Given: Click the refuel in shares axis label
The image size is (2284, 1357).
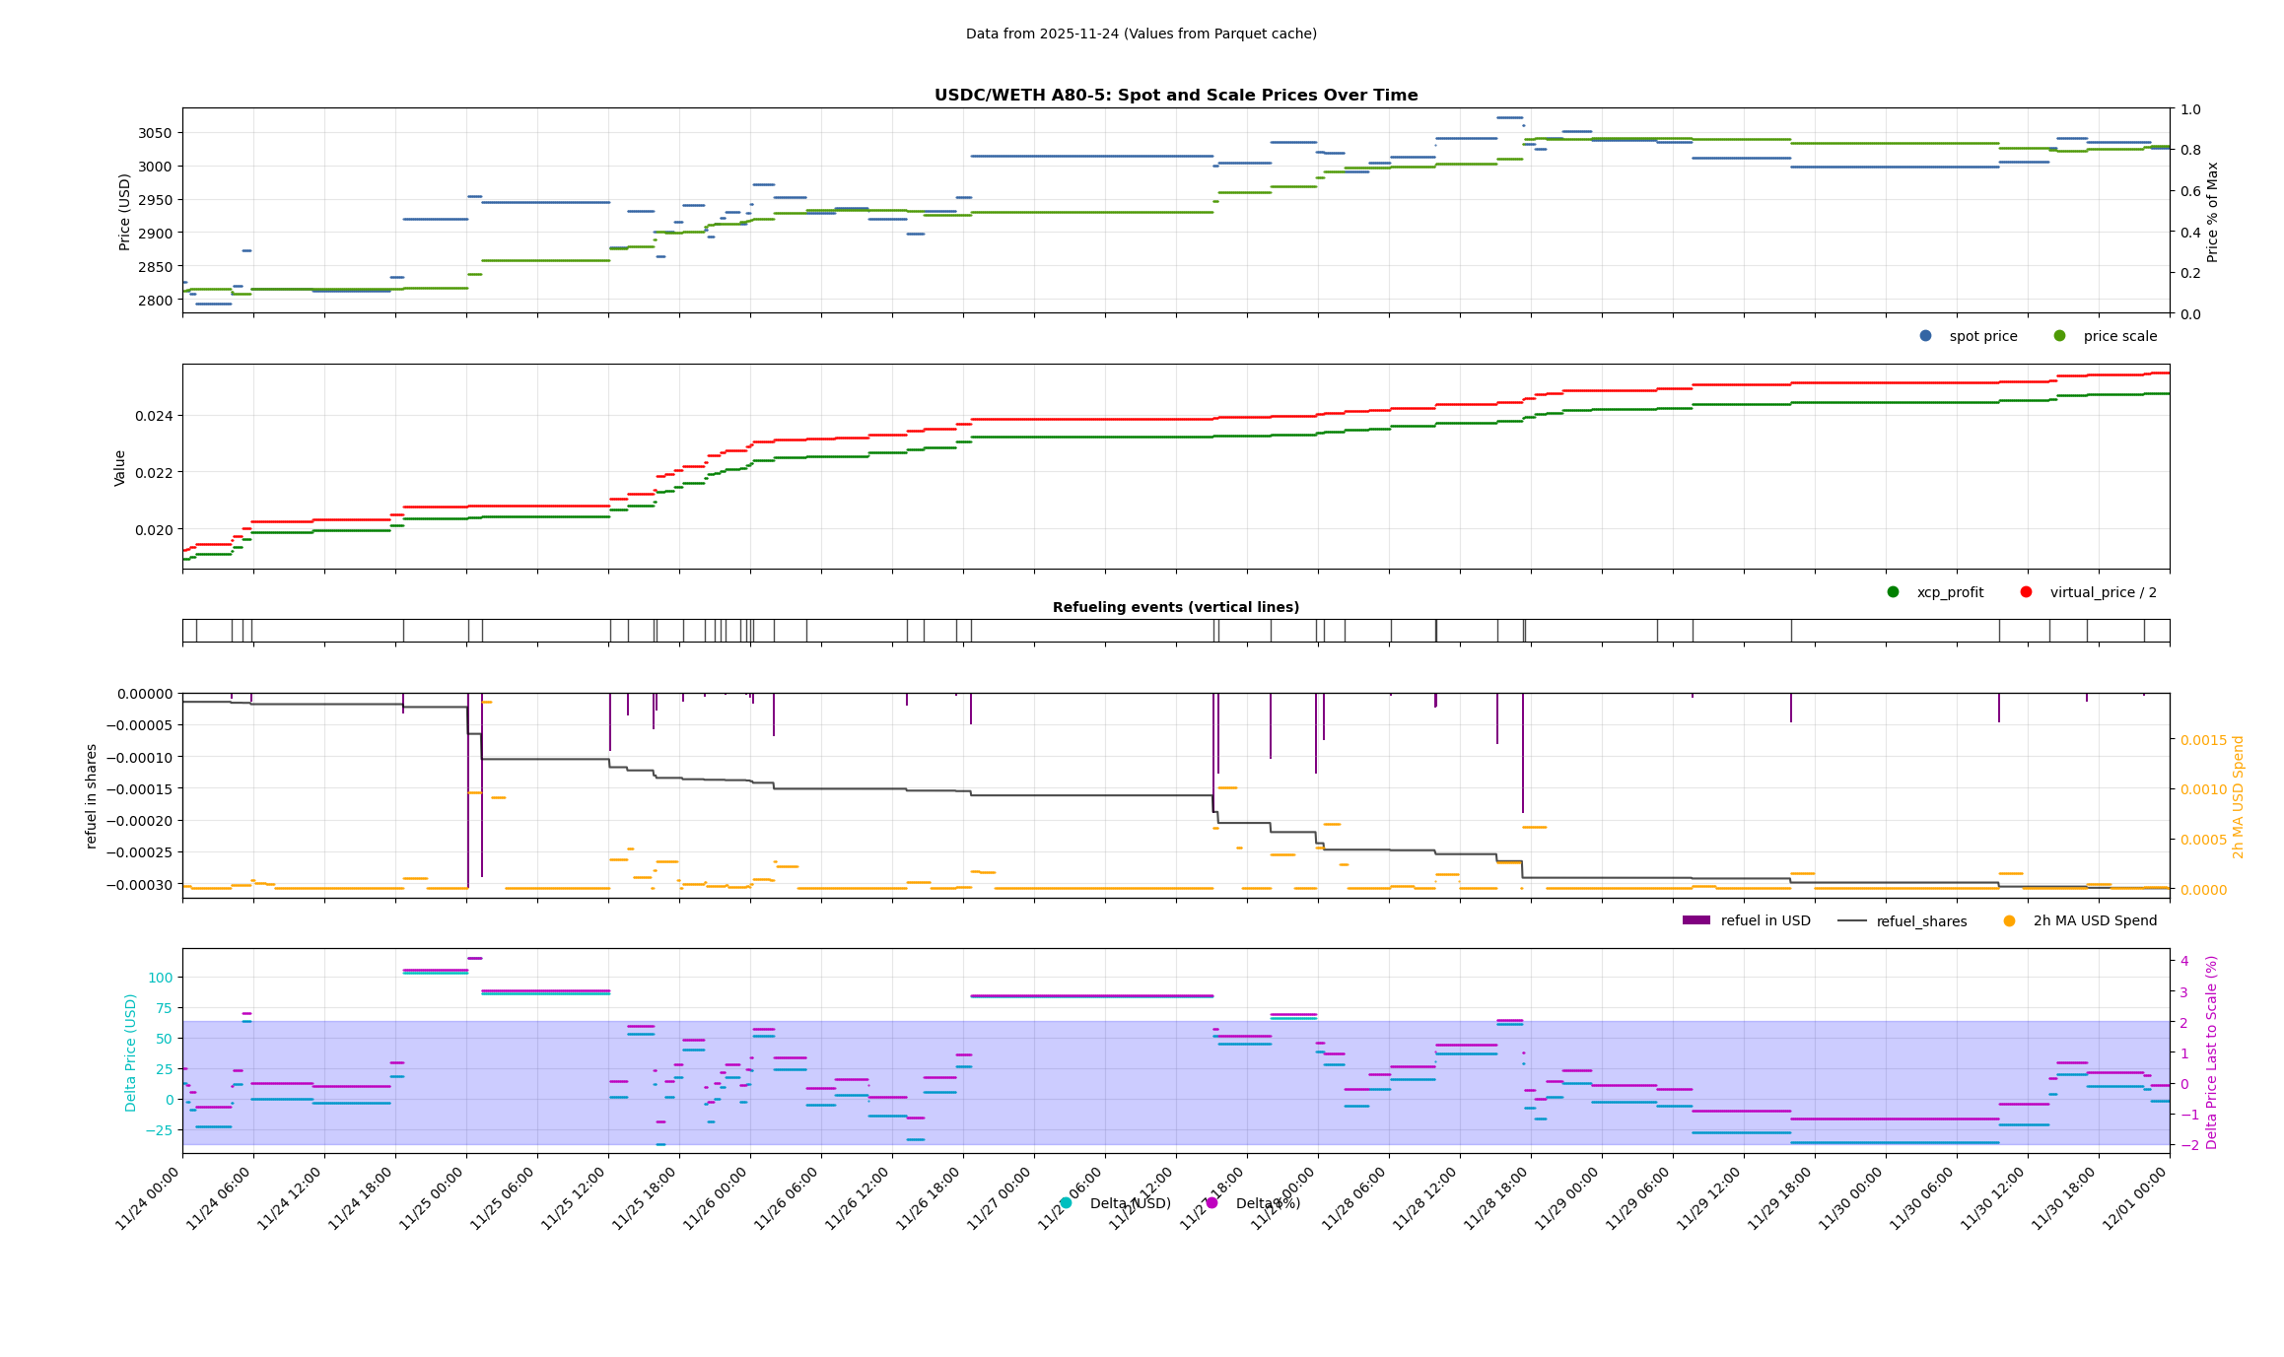Looking at the screenshot, I should (92, 796).
